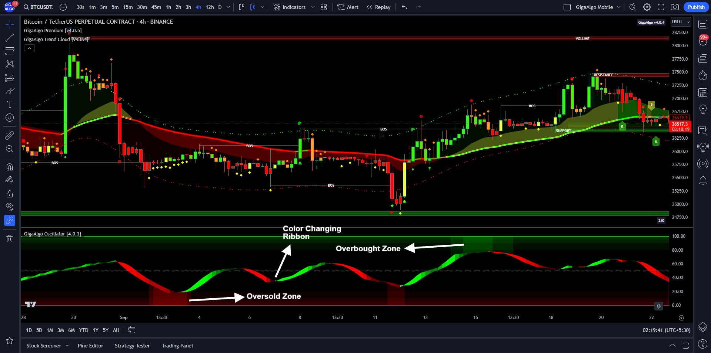Open the prediction and measurement tools
Image resolution: width=711 pixels, height=353 pixels.
(10, 78)
